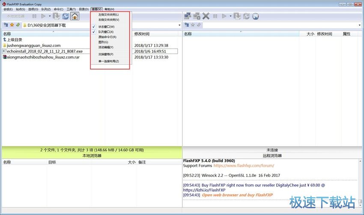This screenshot has height=215, width=364.
Task: Click the FlashFXP title bar logo
Action: click(x=4, y=4)
